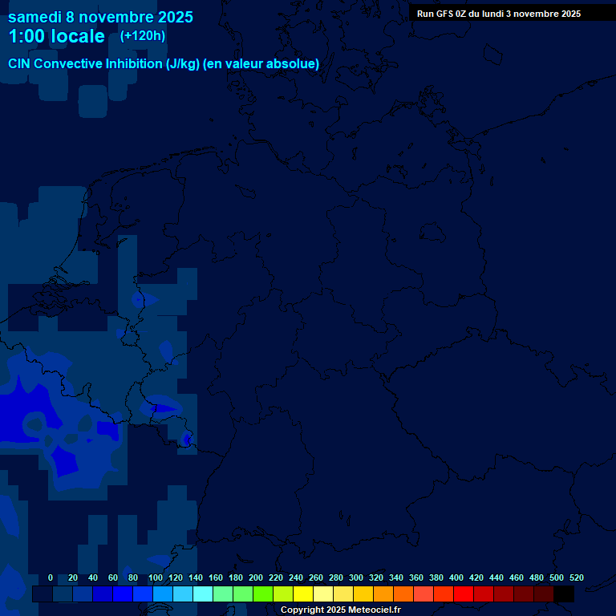The height and width of the screenshot is (616, 616).
Task: Pick the bright yellow swatch between 240 and 260
Action: tap(303, 594)
